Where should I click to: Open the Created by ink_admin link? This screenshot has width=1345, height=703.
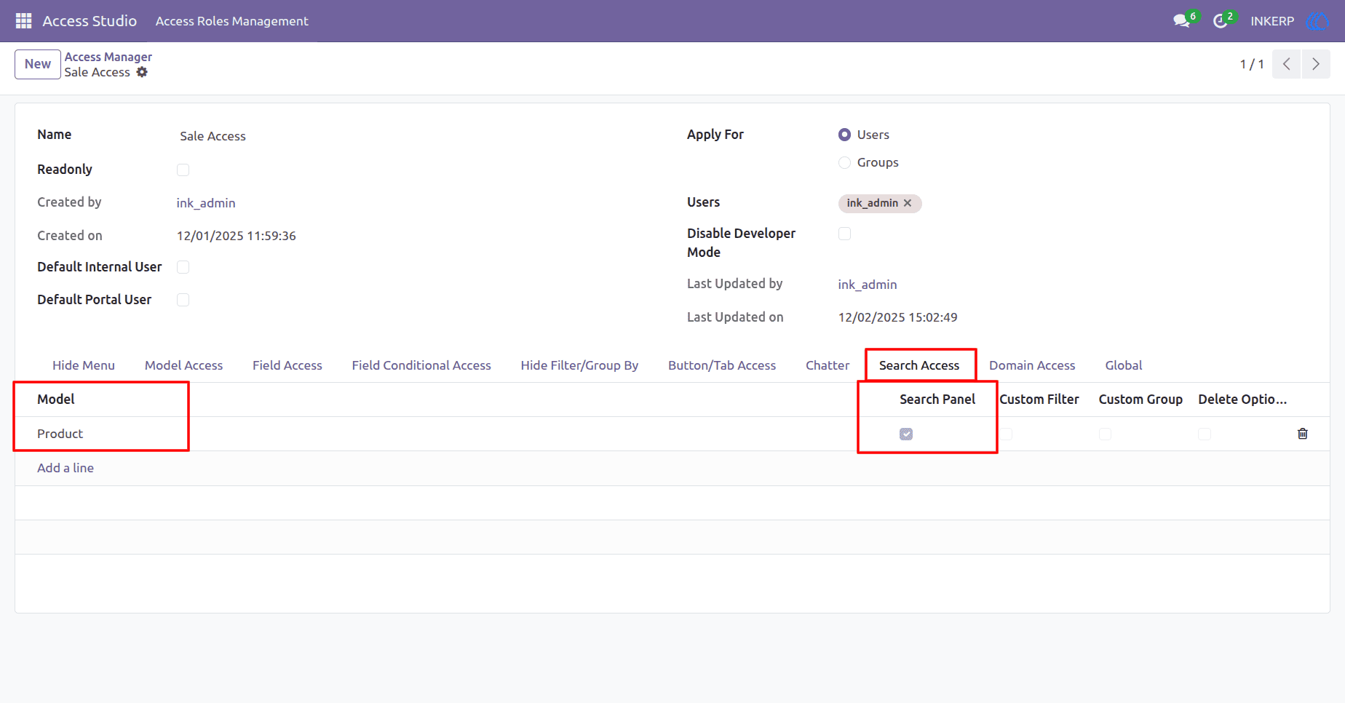click(x=206, y=203)
